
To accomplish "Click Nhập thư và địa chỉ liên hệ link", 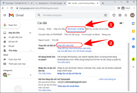I will pyautogui.click(x=69, y=73).
